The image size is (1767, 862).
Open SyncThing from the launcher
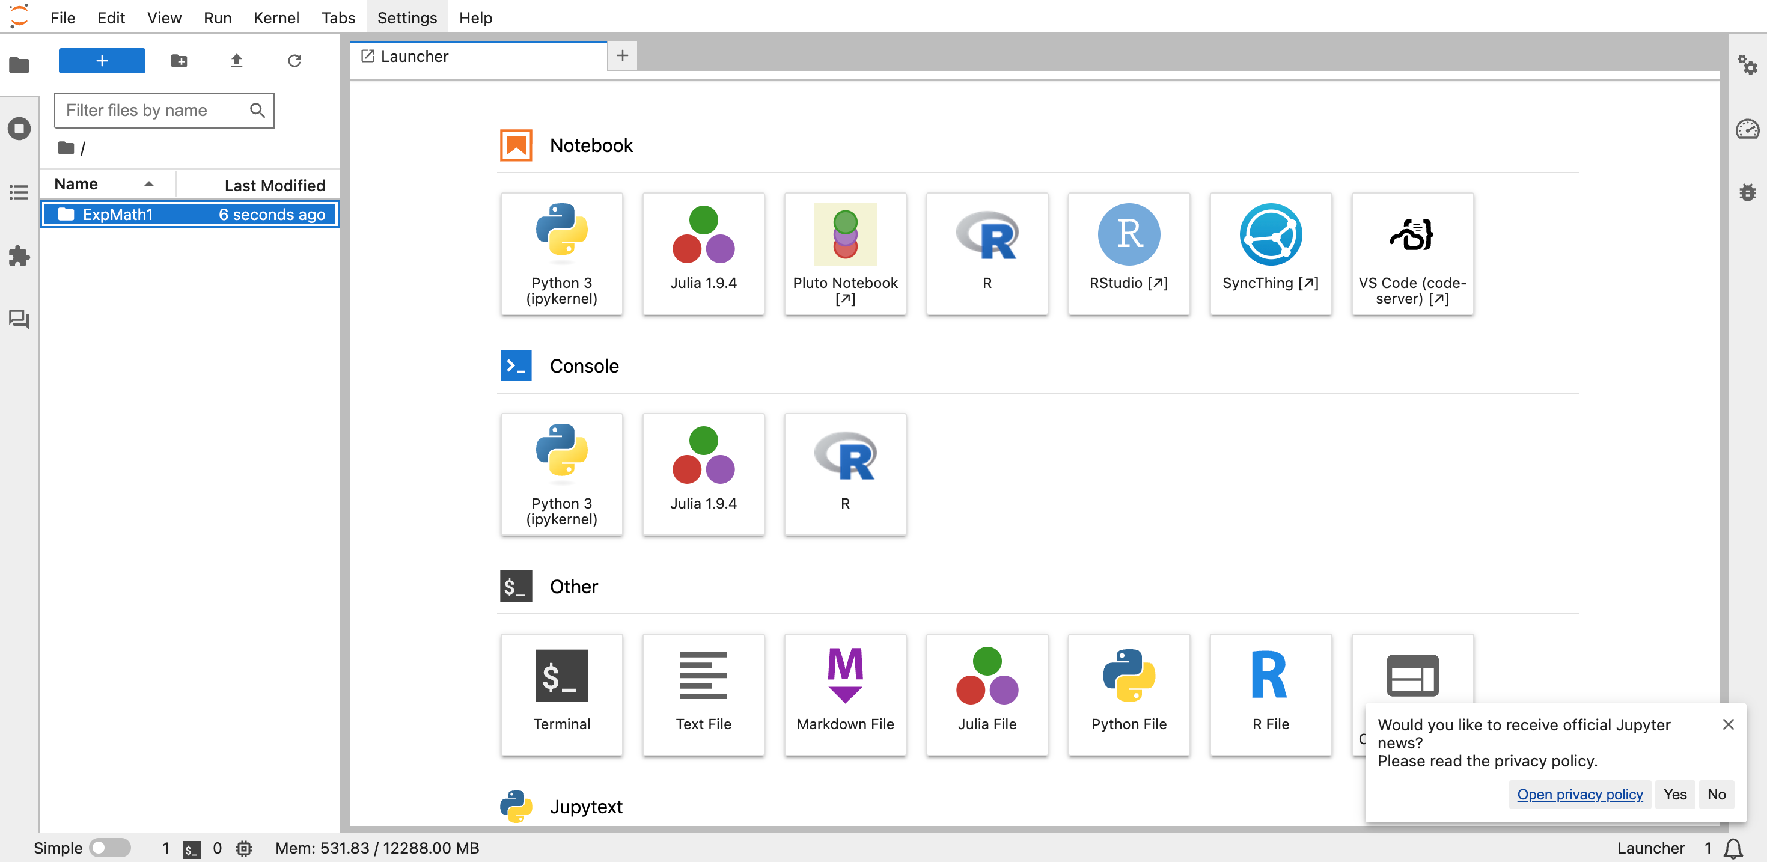(x=1271, y=254)
